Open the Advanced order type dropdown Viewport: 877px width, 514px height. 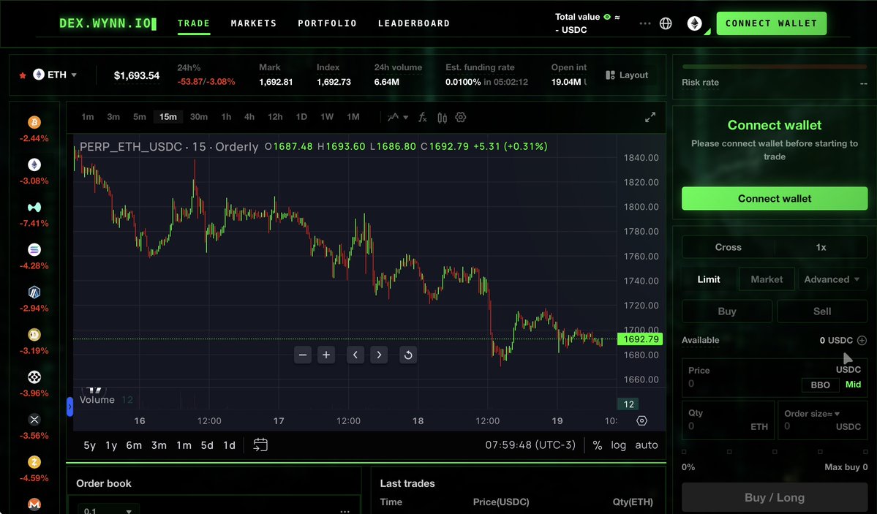click(x=832, y=279)
